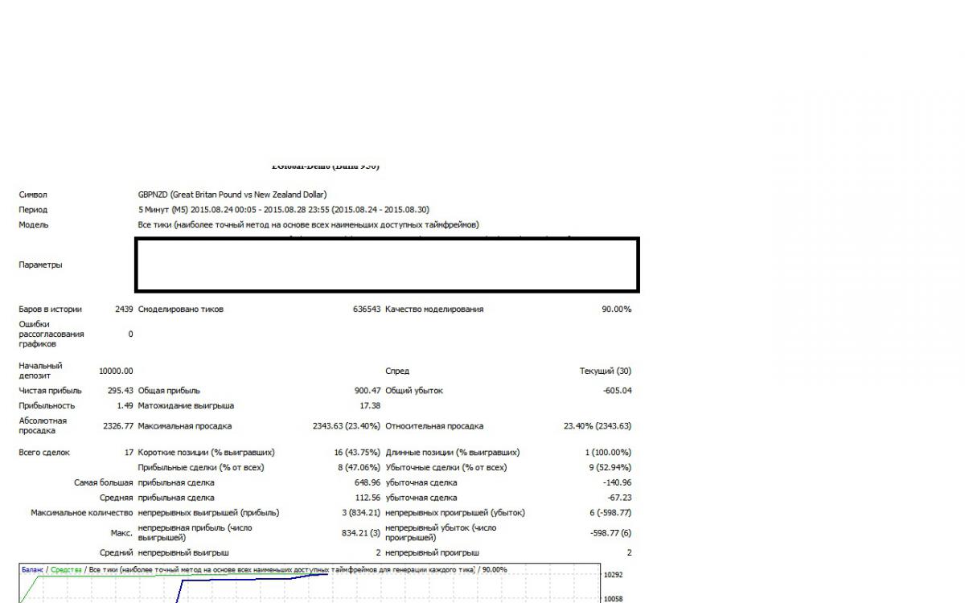Screen dimensions: 965x603
Task: Select the largest loss trade value '-140.96'
Action: [617, 483]
